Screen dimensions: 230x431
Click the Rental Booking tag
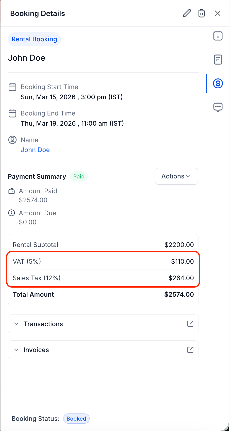tap(34, 39)
